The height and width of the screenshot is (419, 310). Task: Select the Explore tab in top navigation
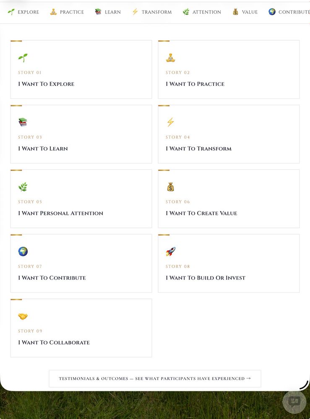click(x=23, y=12)
